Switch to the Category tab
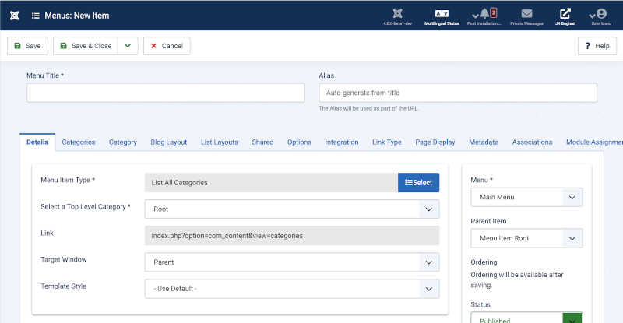Image resolution: width=623 pixels, height=323 pixels. pyautogui.click(x=123, y=142)
